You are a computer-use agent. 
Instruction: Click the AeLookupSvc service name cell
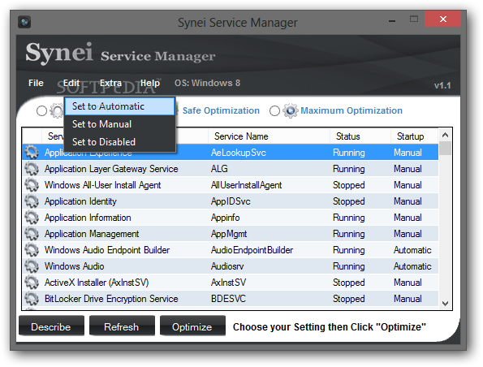(x=239, y=153)
